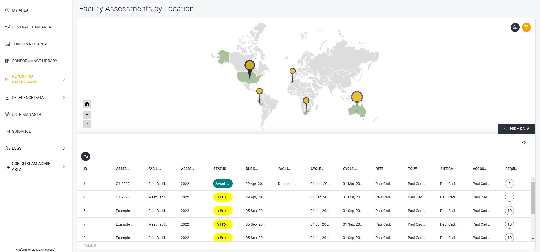The height and width of the screenshot is (252, 540).
Task: Reset map with the home icon
Action: tap(87, 104)
